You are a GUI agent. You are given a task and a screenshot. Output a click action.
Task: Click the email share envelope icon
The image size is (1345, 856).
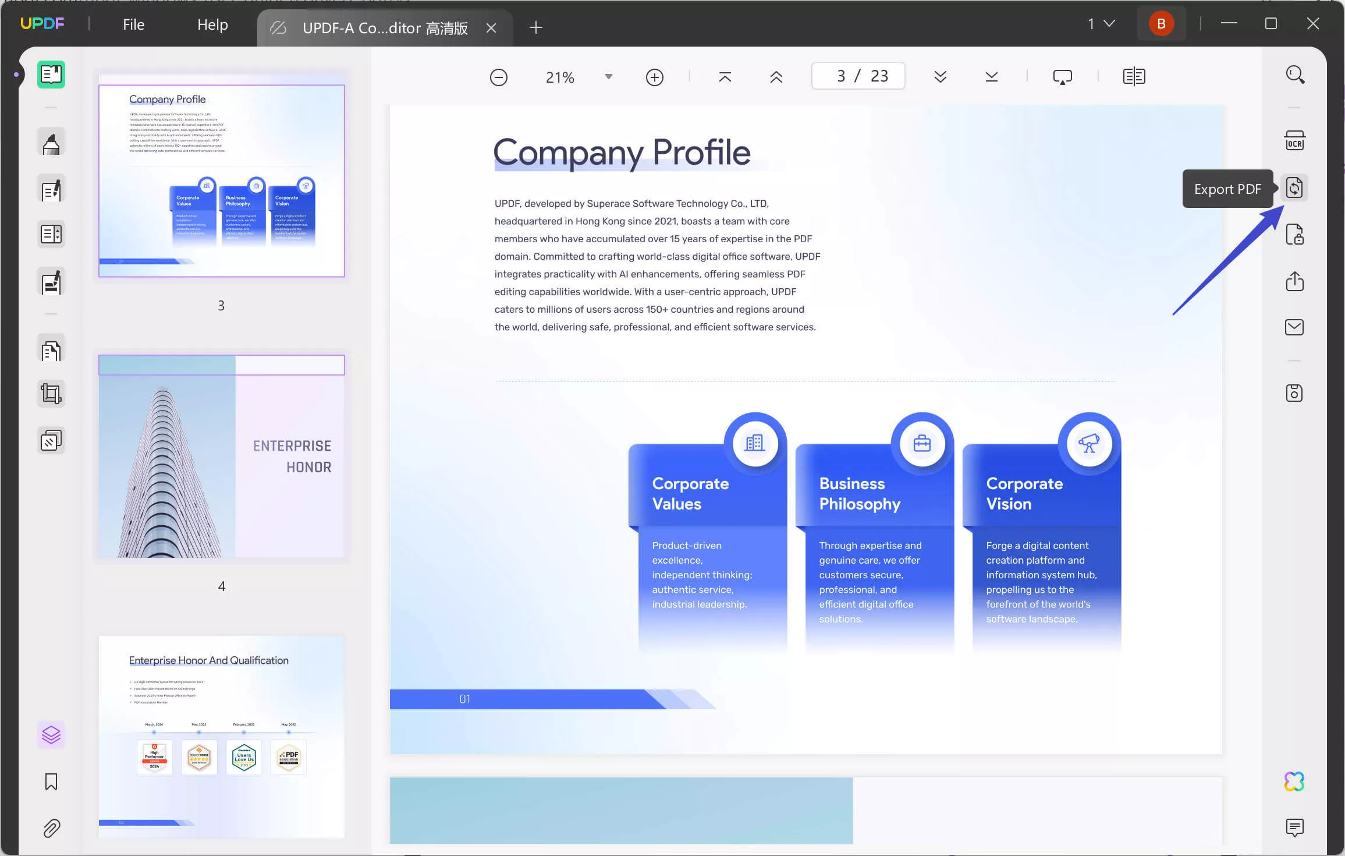(x=1294, y=327)
